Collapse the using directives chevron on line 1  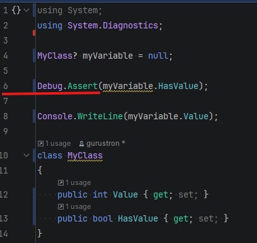click(26, 10)
